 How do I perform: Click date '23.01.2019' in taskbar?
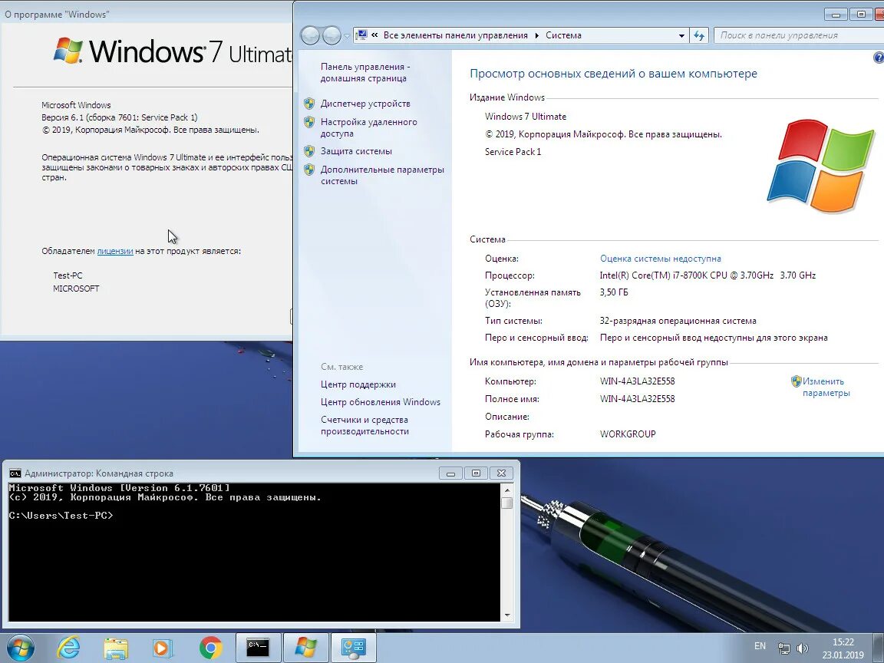(x=843, y=655)
